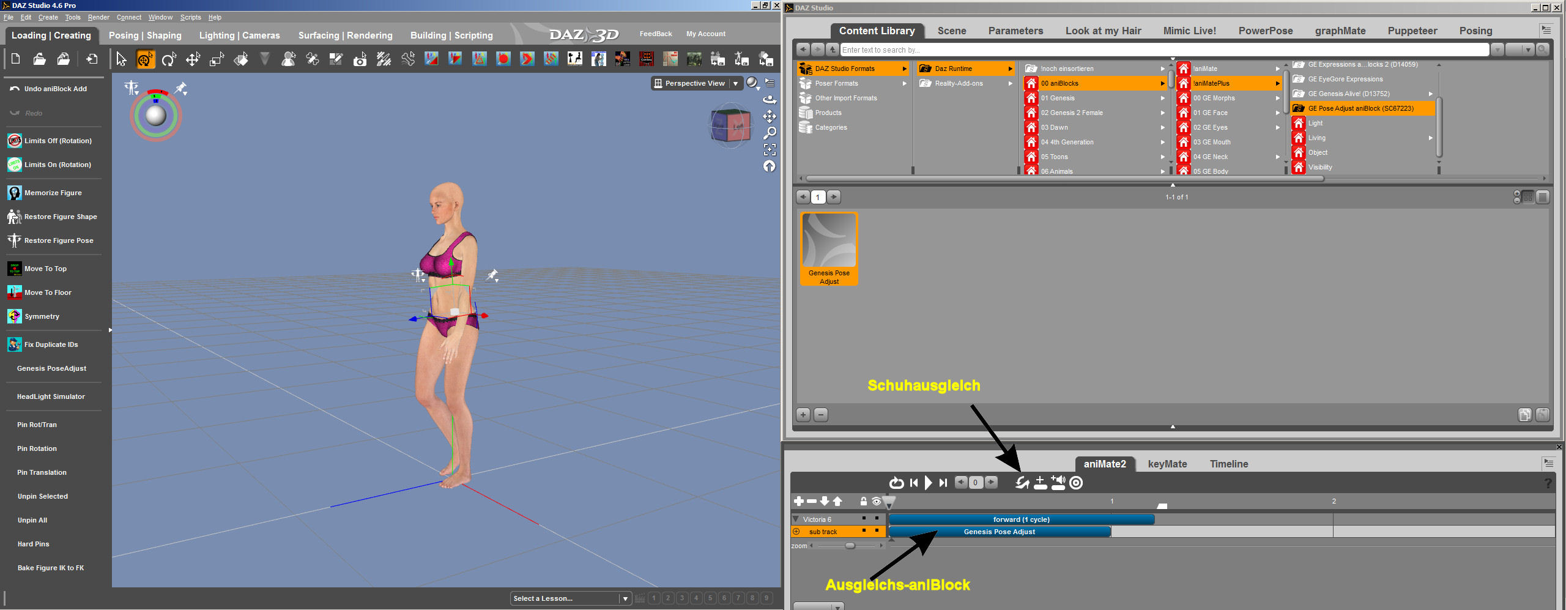Switch to the Posing | Shaping tab
This screenshot has height=610, width=1566.
click(x=145, y=35)
